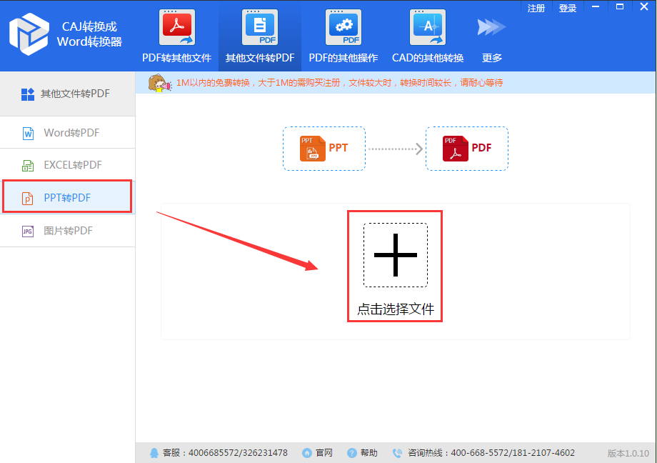
Task: Select Word转PDF in the sidebar
Action: 67,132
